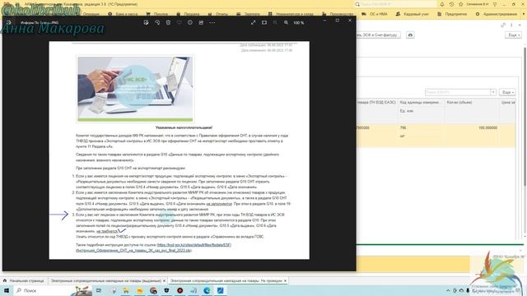Open the Предприятие section
This screenshot has width=527, height=296.
pos(452,14)
